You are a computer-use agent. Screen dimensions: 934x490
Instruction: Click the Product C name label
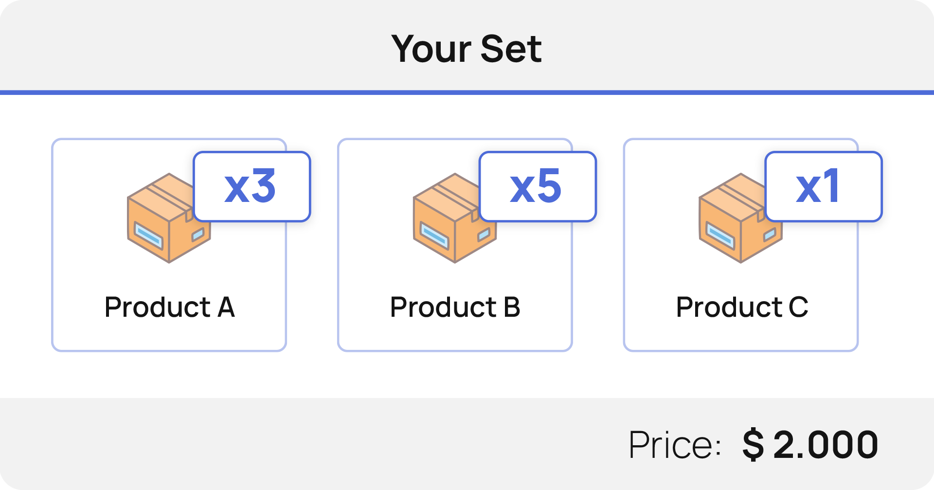point(741,307)
